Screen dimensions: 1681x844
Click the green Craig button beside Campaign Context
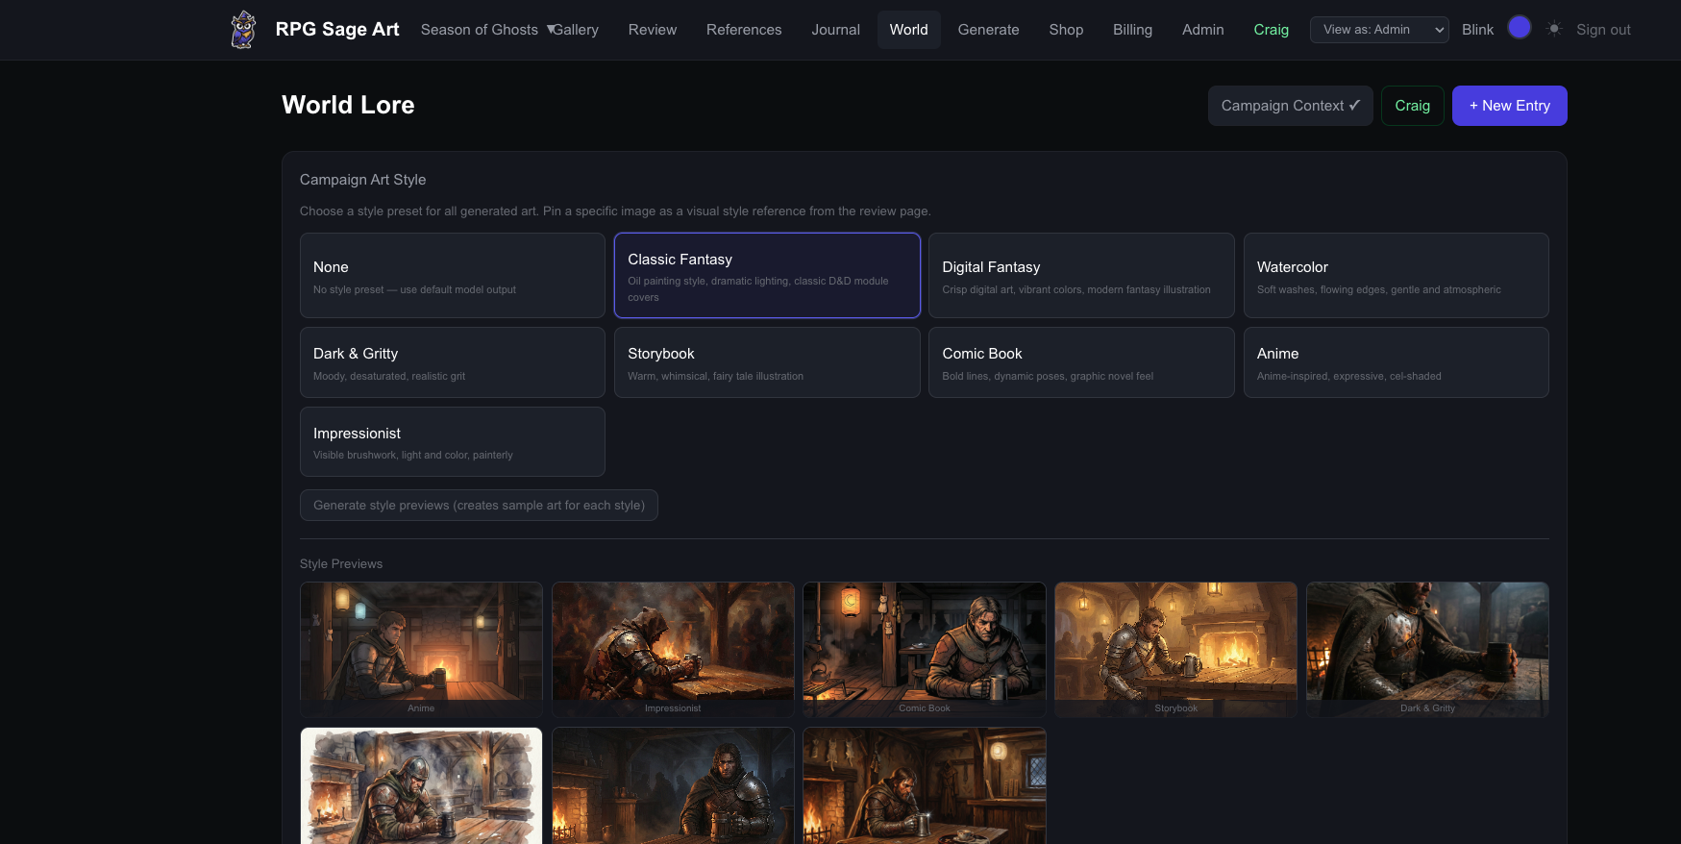coord(1412,106)
